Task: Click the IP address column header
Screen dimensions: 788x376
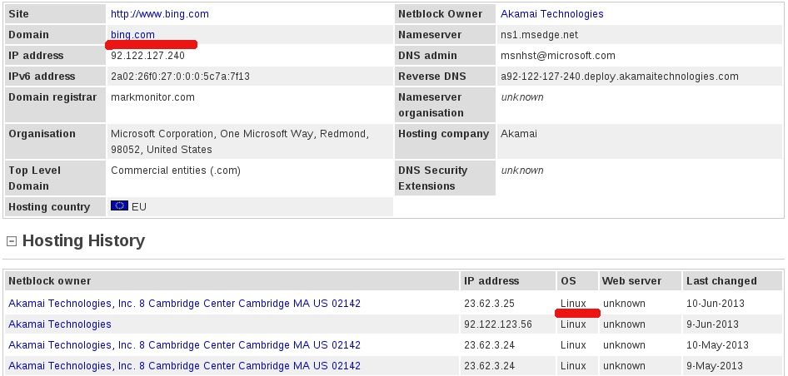Action: click(x=491, y=281)
